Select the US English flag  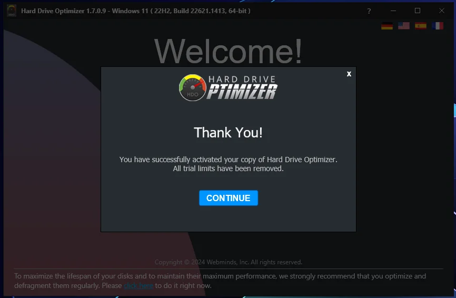point(404,26)
